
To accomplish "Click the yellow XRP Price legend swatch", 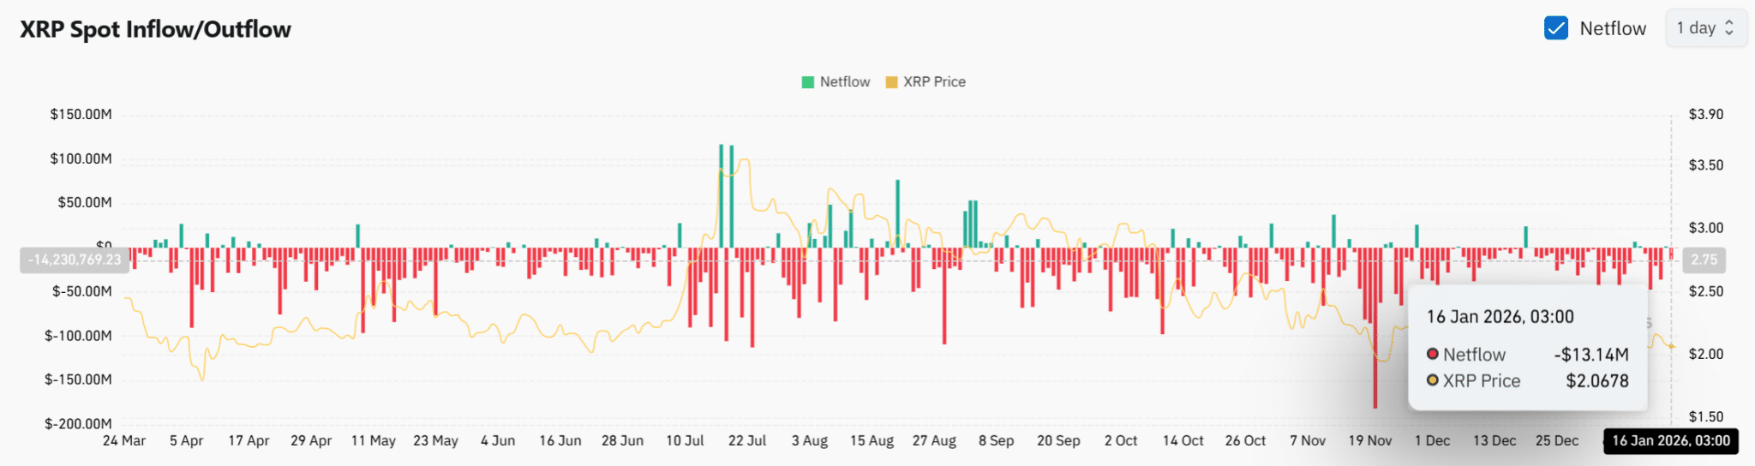I will [891, 82].
